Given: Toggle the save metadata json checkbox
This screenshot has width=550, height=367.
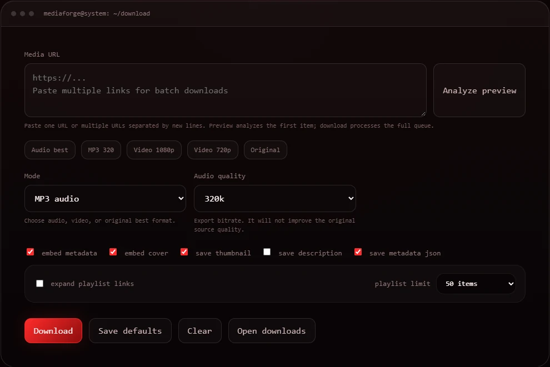Looking at the screenshot, I should [358, 252].
